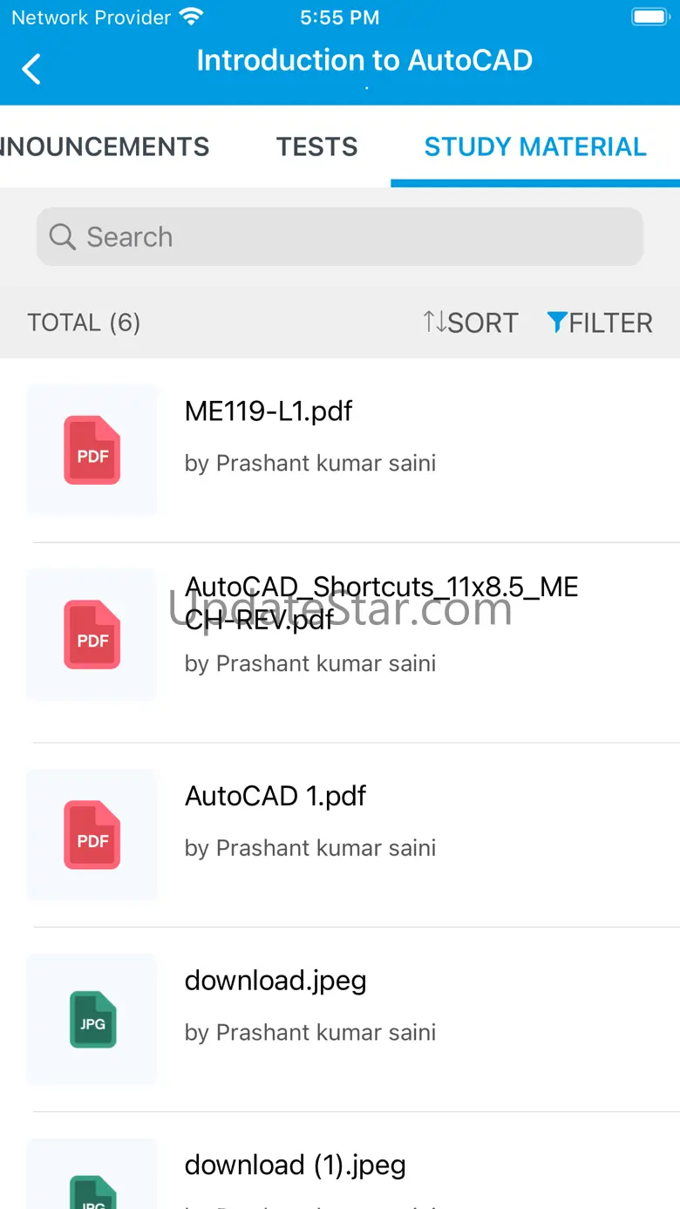
Task: Open the AutoCAD 1.pdf file title
Action: coord(275,796)
